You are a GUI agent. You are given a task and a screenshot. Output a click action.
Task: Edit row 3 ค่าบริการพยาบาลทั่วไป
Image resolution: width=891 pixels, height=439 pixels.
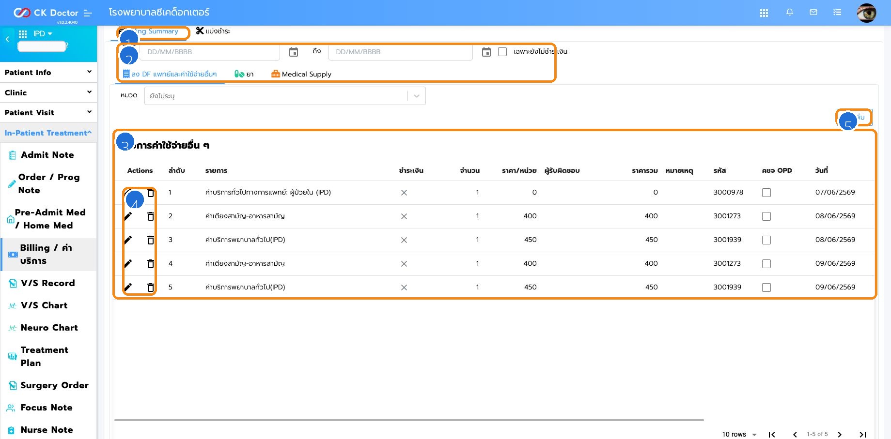point(128,240)
